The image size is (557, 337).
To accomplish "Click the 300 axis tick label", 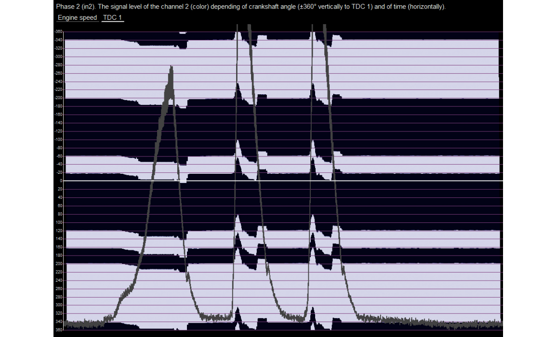I will [59, 305].
